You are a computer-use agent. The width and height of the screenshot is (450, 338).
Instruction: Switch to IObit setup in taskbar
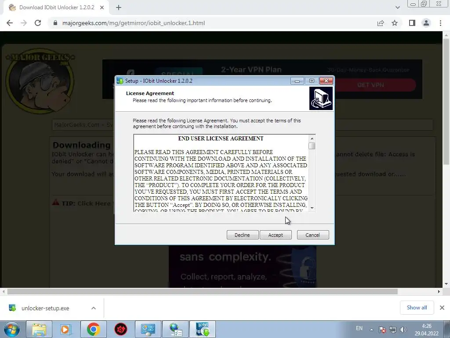203,329
